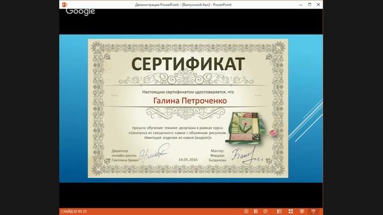This screenshot has height=215, width=383.
Task: Click the date '14.05.2016' on certificate
Action: tap(188, 159)
